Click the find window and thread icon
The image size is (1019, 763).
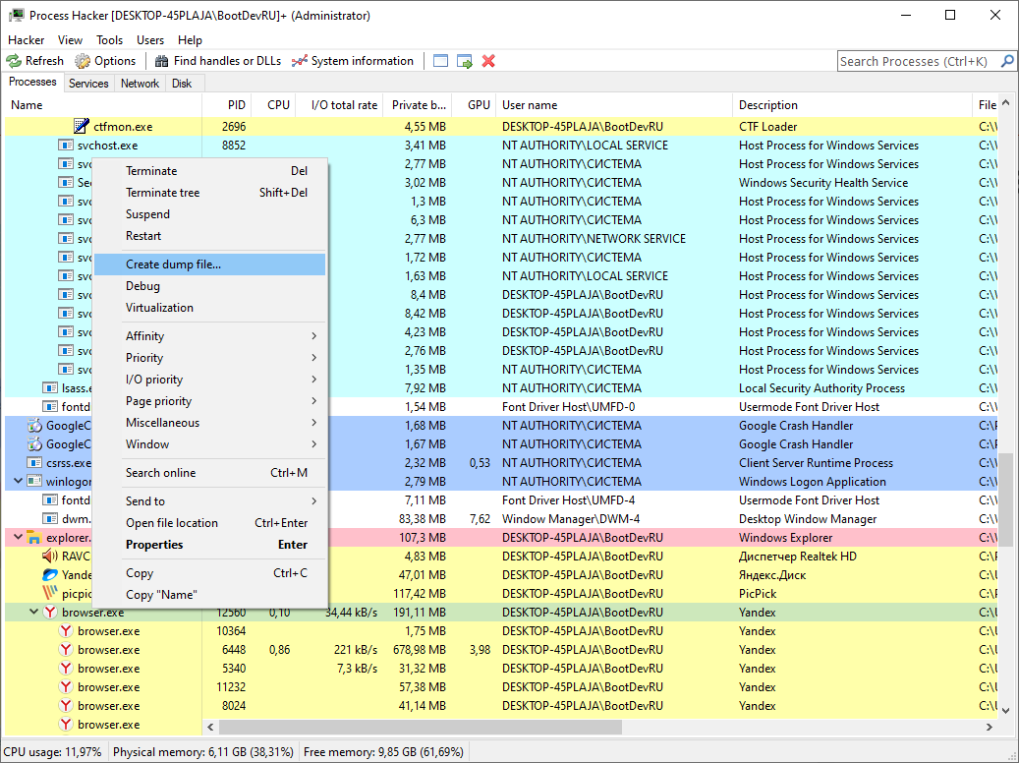[465, 61]
